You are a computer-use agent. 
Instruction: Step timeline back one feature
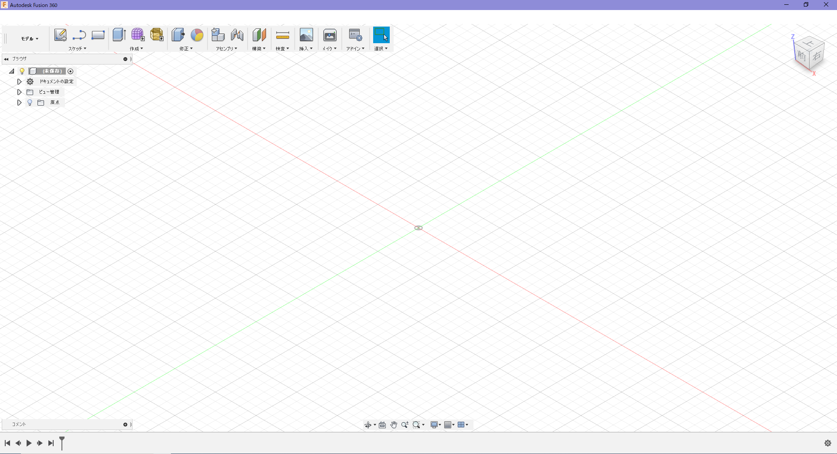tap(18, 443)
